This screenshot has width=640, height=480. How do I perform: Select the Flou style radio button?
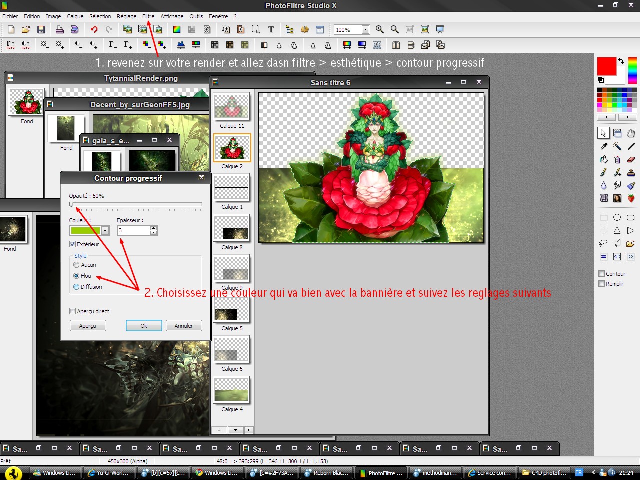click(76, 276)
